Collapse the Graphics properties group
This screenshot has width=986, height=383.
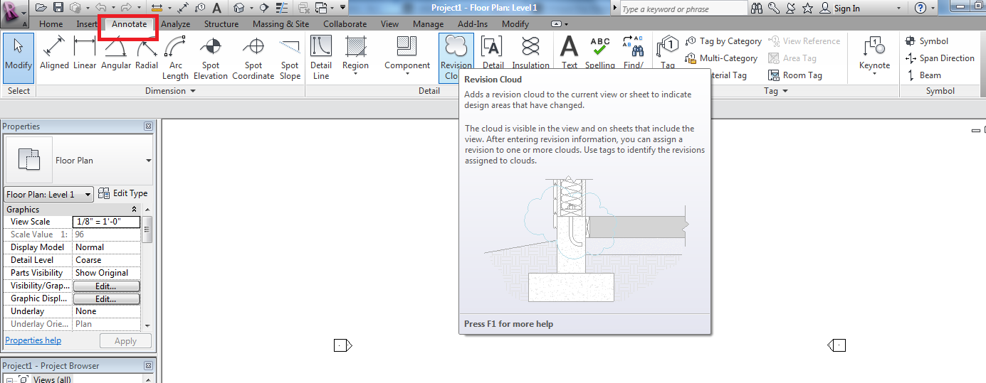[x=135, y=210]
